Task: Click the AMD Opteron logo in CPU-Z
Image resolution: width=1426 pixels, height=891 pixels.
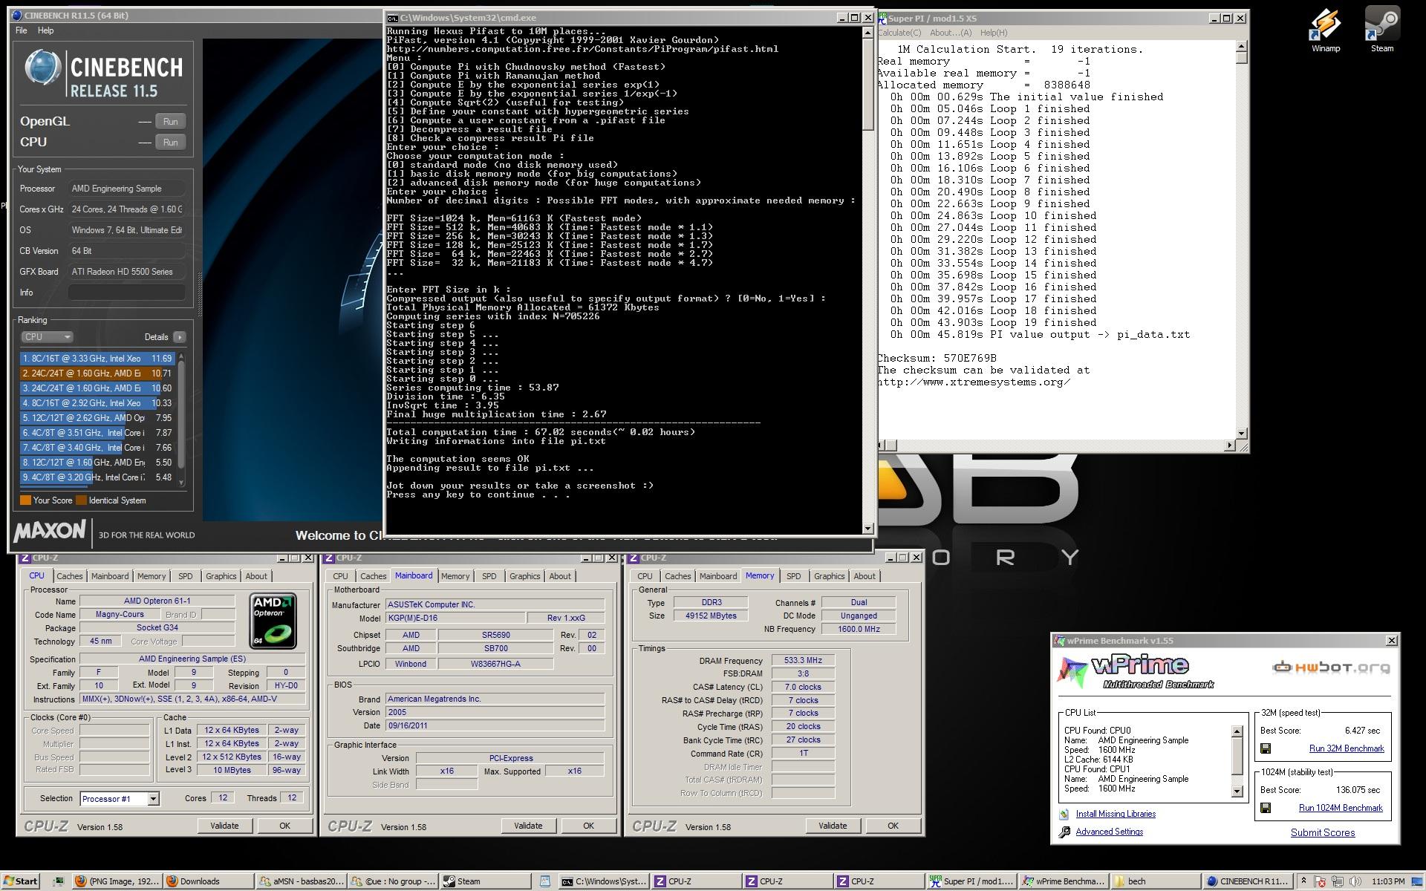Action: pyautogui.click(x=273, y=621)
